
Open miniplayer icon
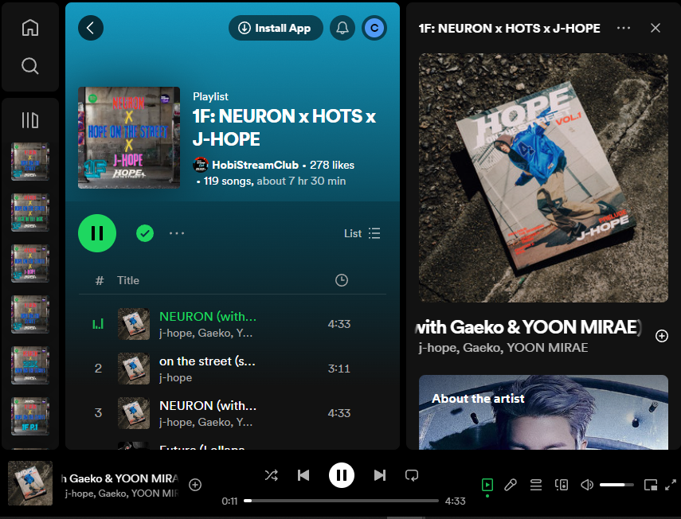(651, 485)
